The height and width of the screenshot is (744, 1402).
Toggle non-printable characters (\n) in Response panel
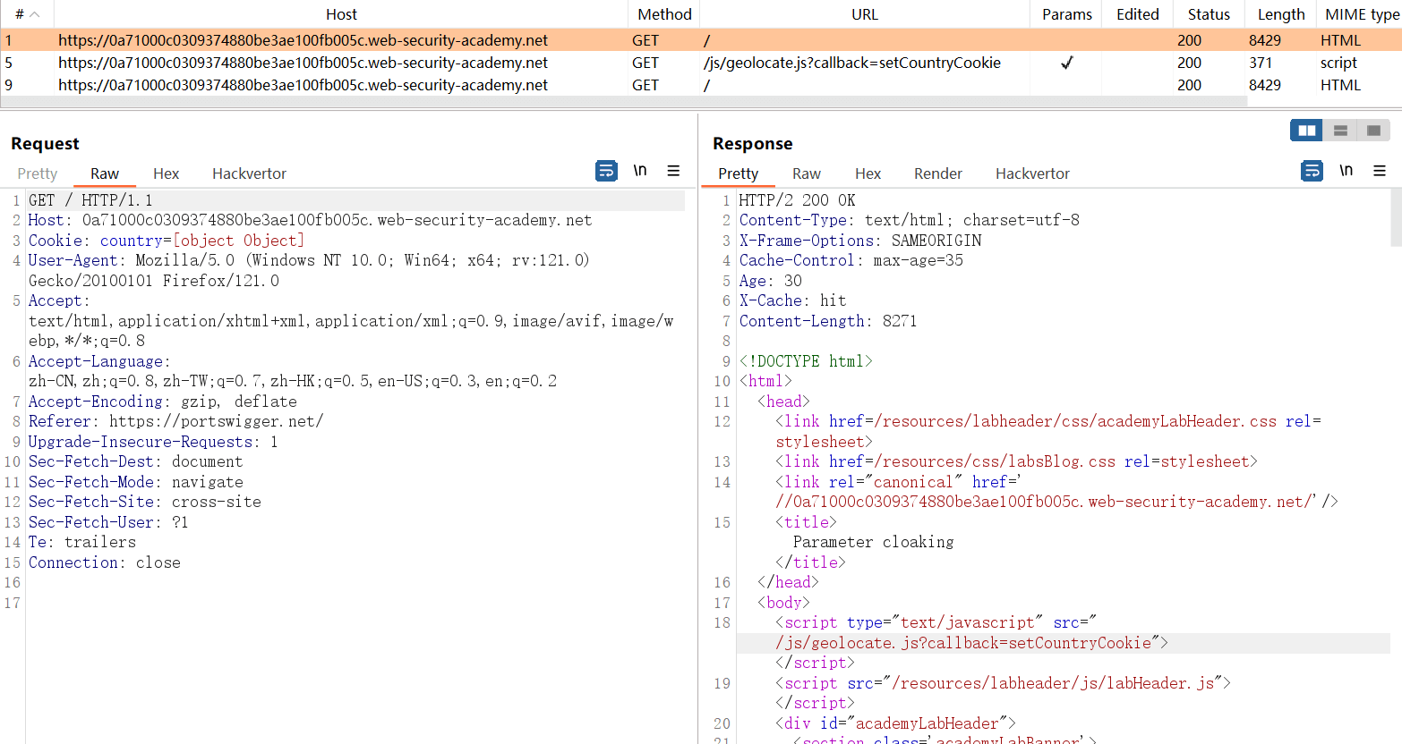(1346, 171)
